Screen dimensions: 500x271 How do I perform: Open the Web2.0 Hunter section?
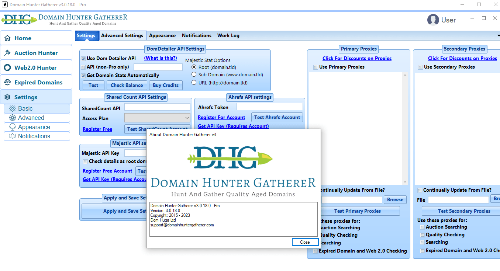(x=36, y=67)
